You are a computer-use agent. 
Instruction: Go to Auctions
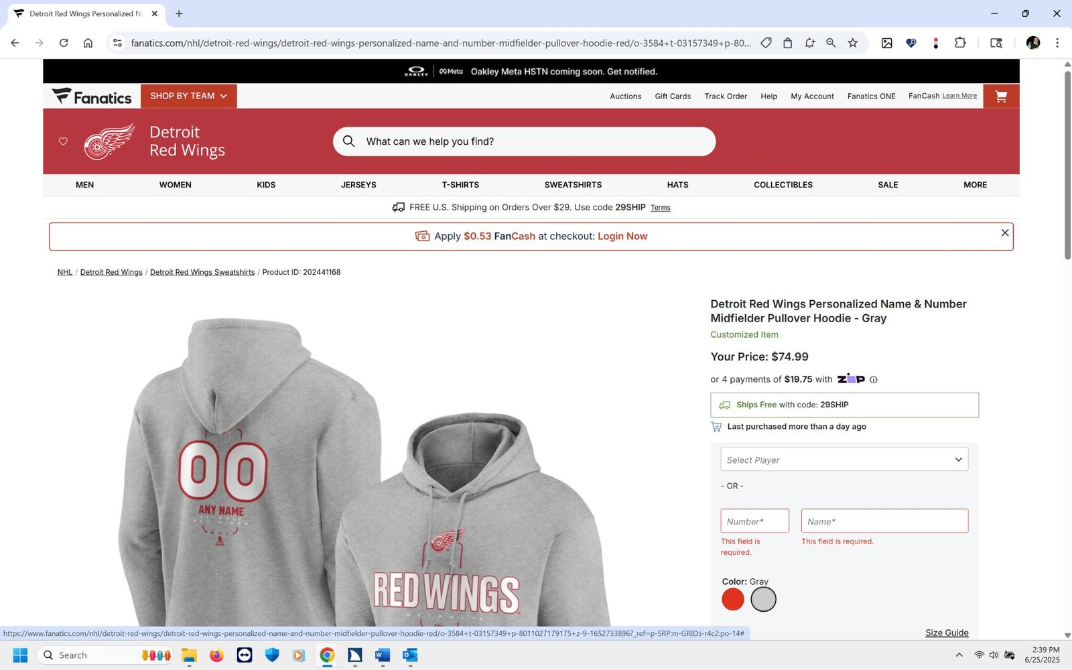[x=625, y=96]
